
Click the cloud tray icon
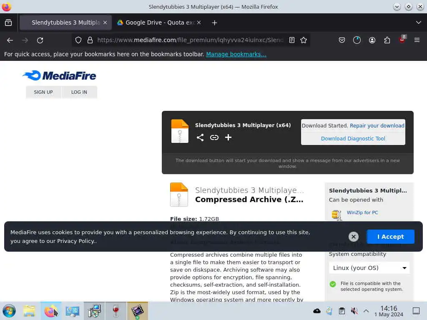pos(317,311)
